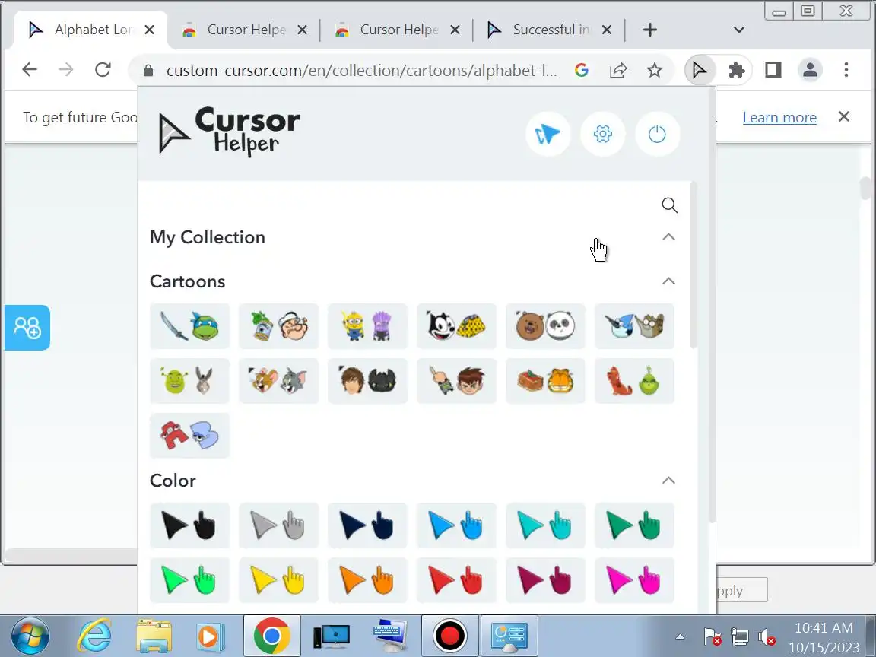876x657 pixels.
Task: Open the Cursor Helper search
Action: (x=669, y=205)
